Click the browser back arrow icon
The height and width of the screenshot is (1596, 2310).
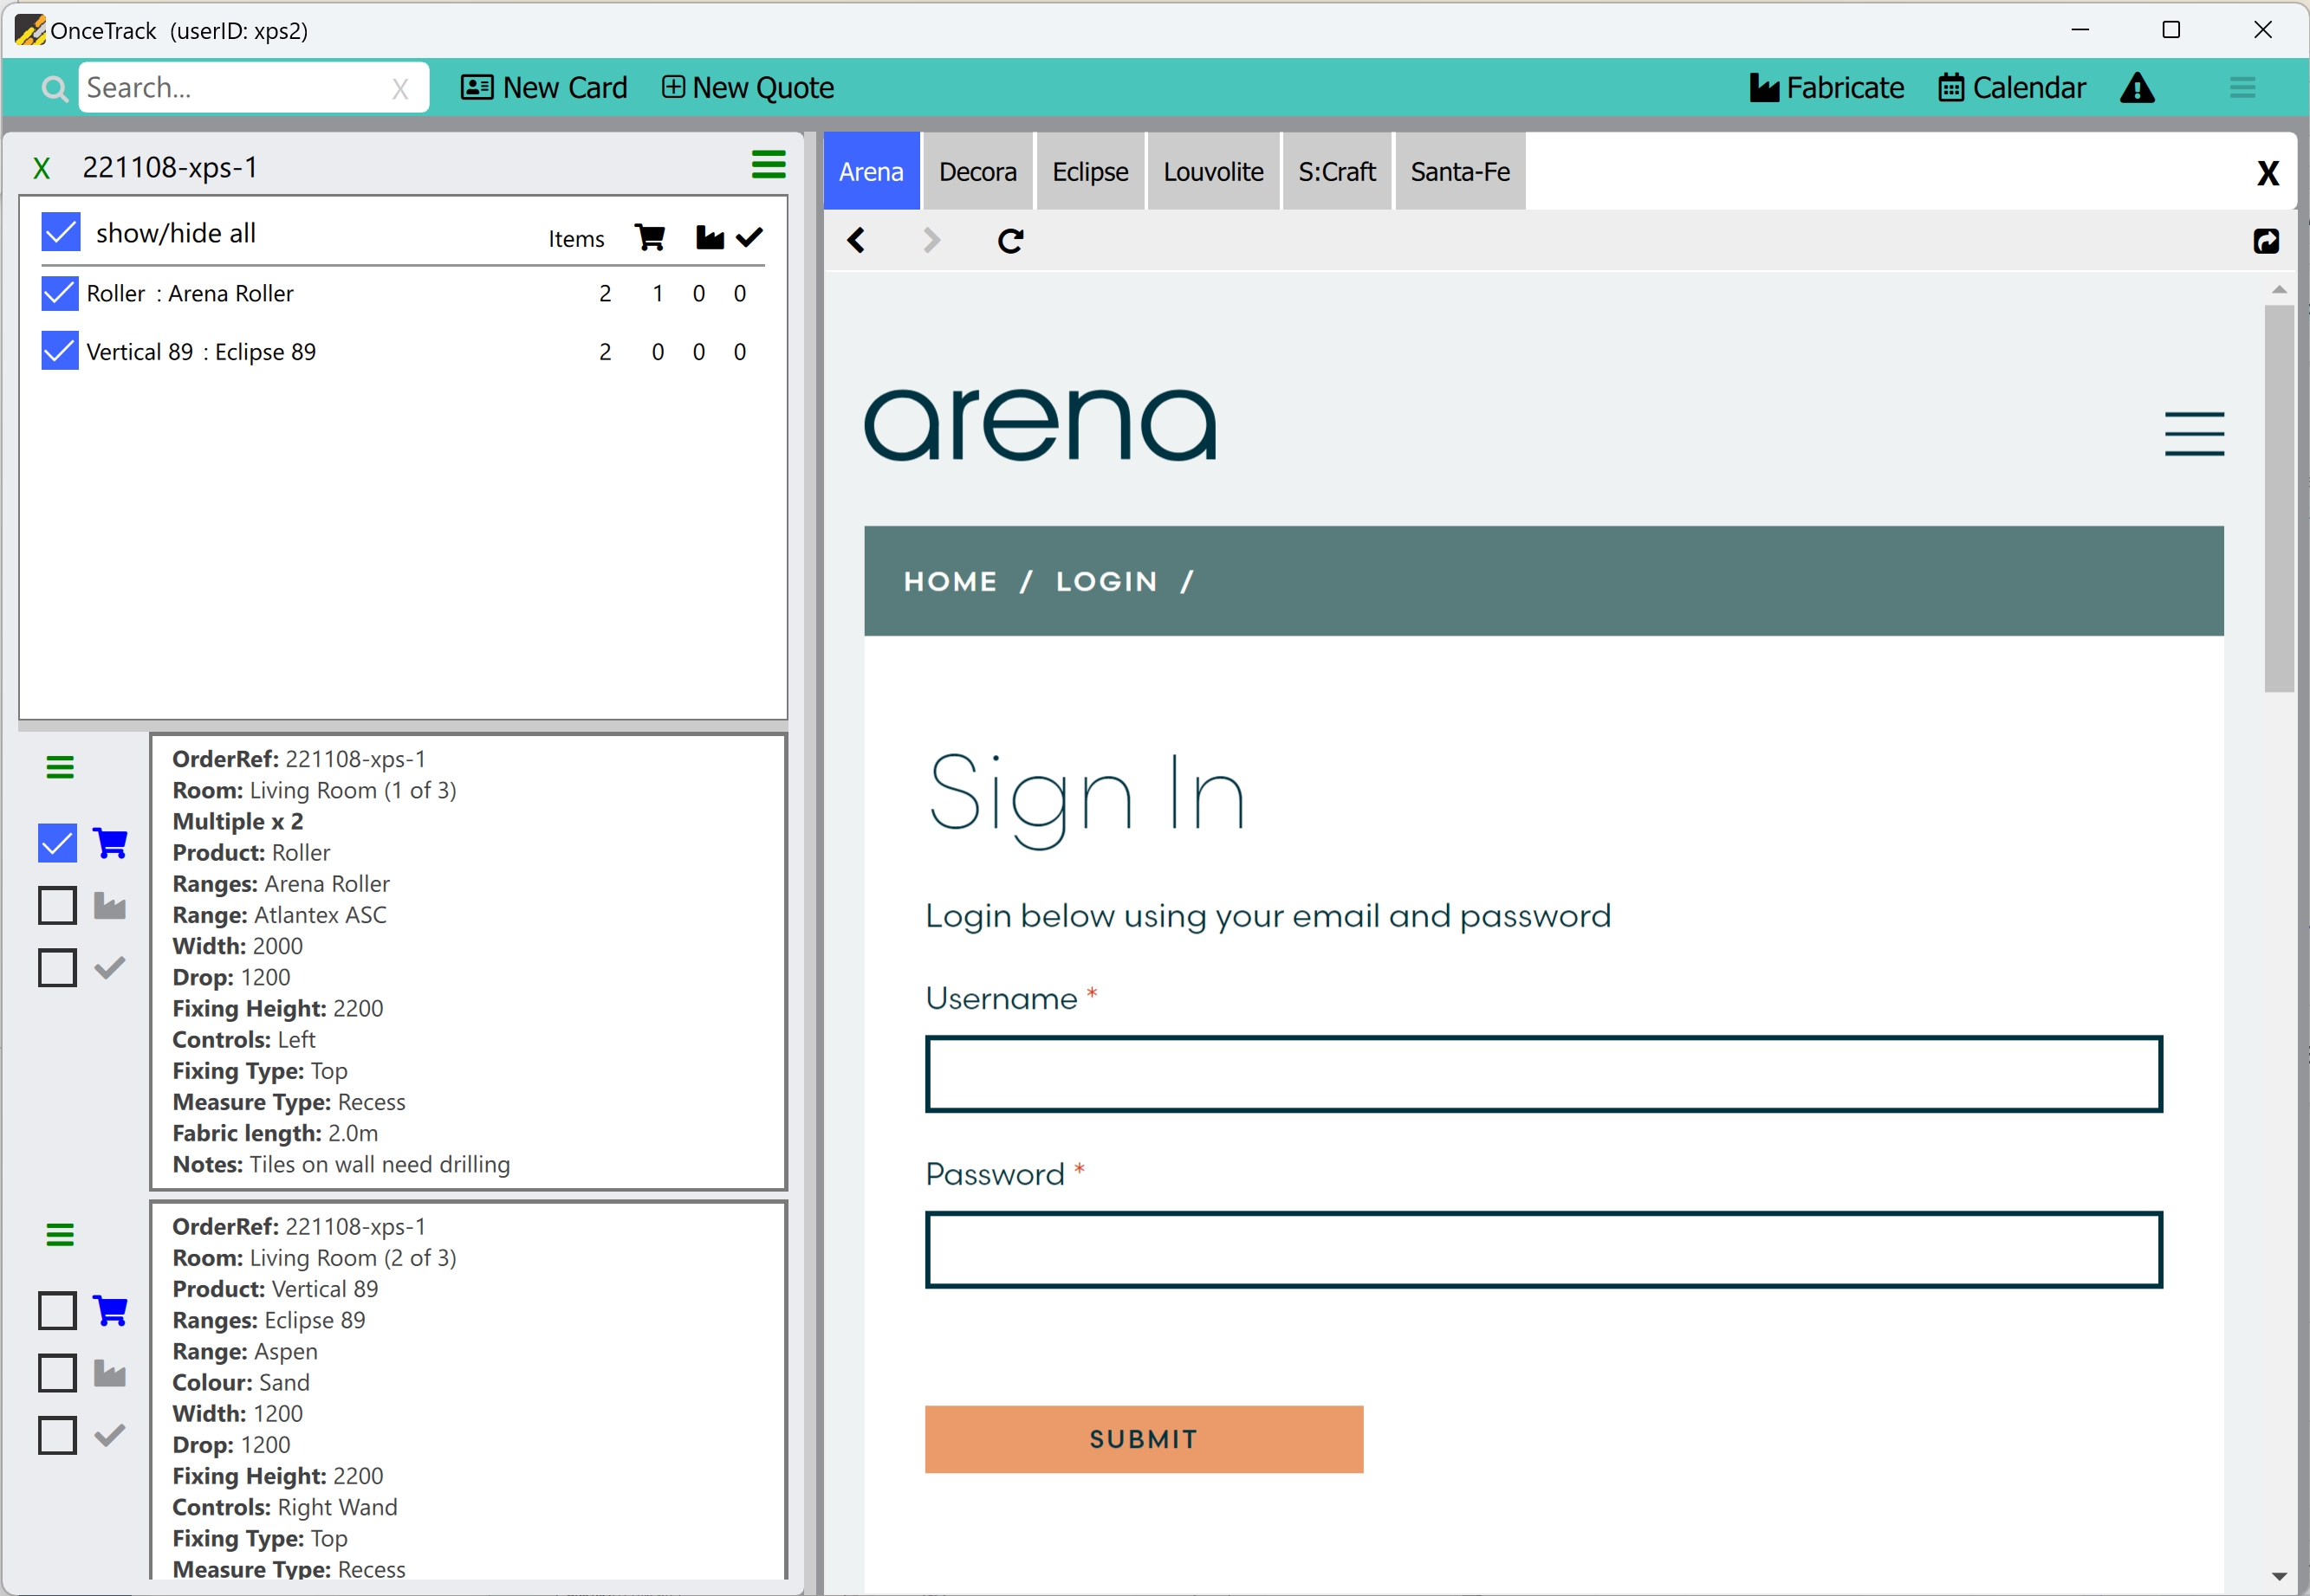[856, 240]
